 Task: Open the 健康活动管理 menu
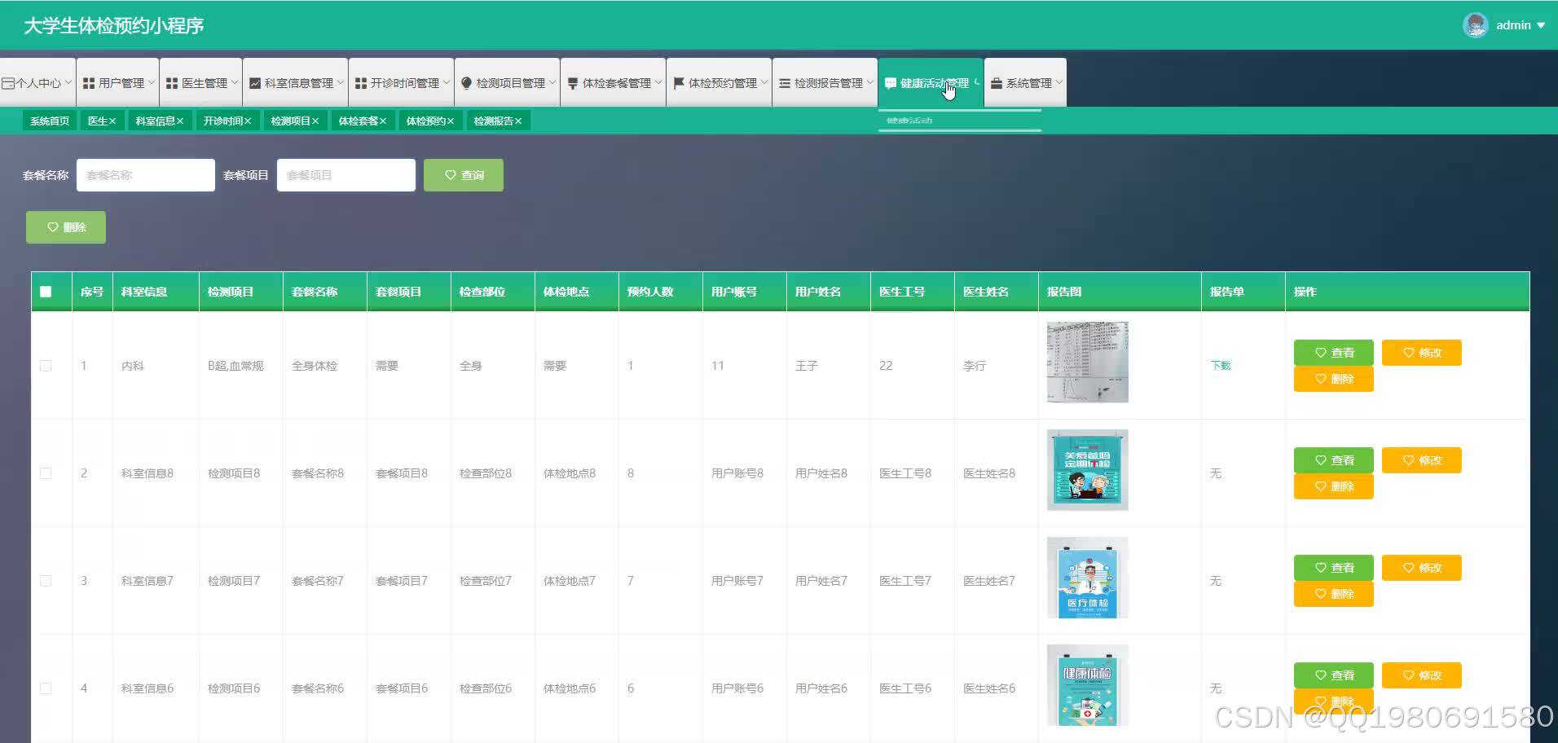(x=931, y=82)
